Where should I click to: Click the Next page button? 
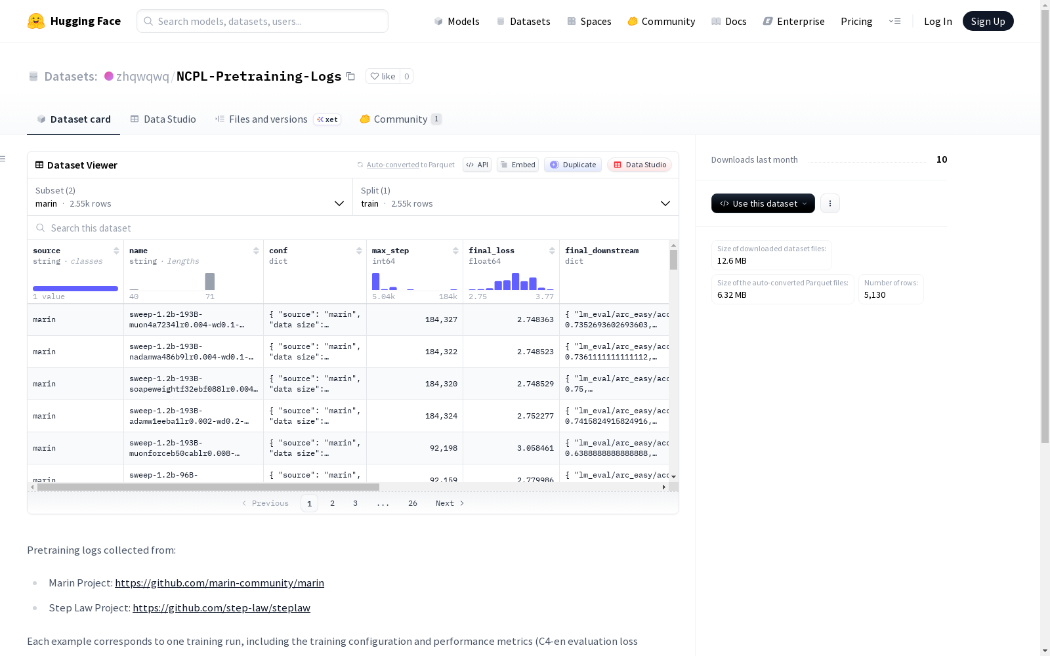pos(450,503)
